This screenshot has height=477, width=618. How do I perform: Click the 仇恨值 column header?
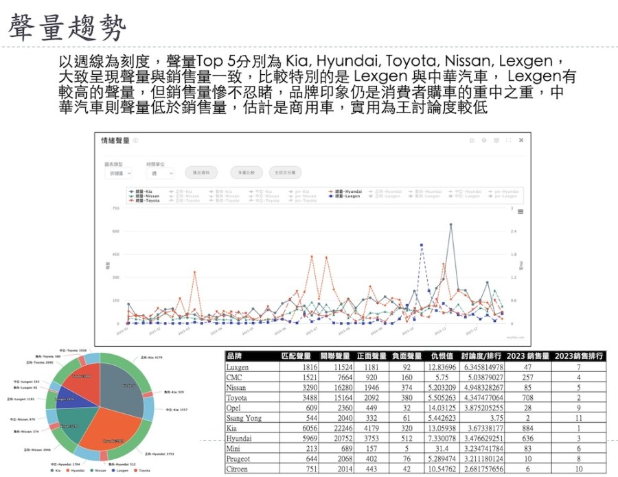pyautogui.click(x=442, y=356)
